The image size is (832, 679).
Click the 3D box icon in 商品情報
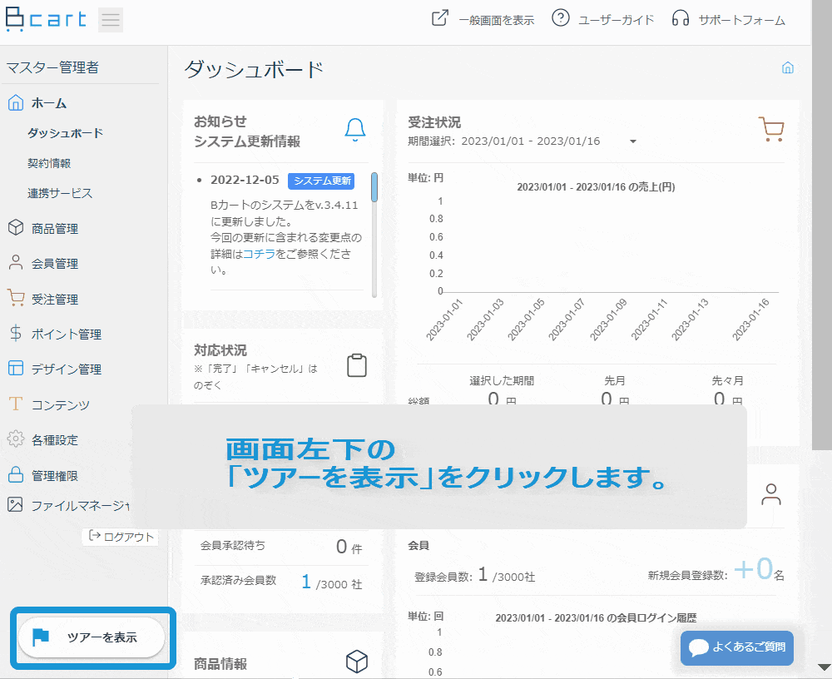coord(357,662)
